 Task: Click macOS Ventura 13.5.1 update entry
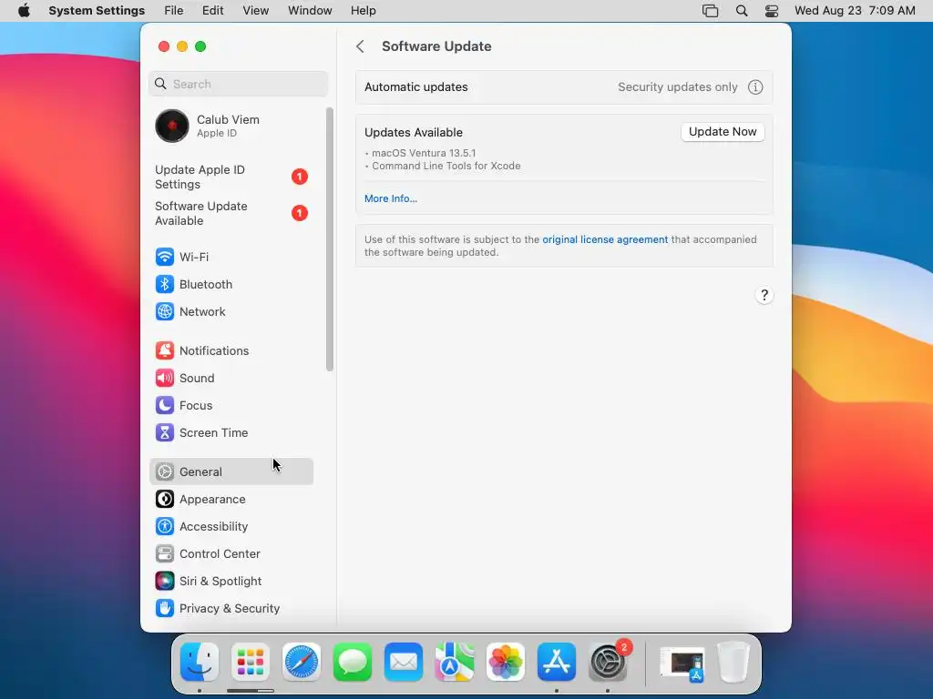coord(424,153)
